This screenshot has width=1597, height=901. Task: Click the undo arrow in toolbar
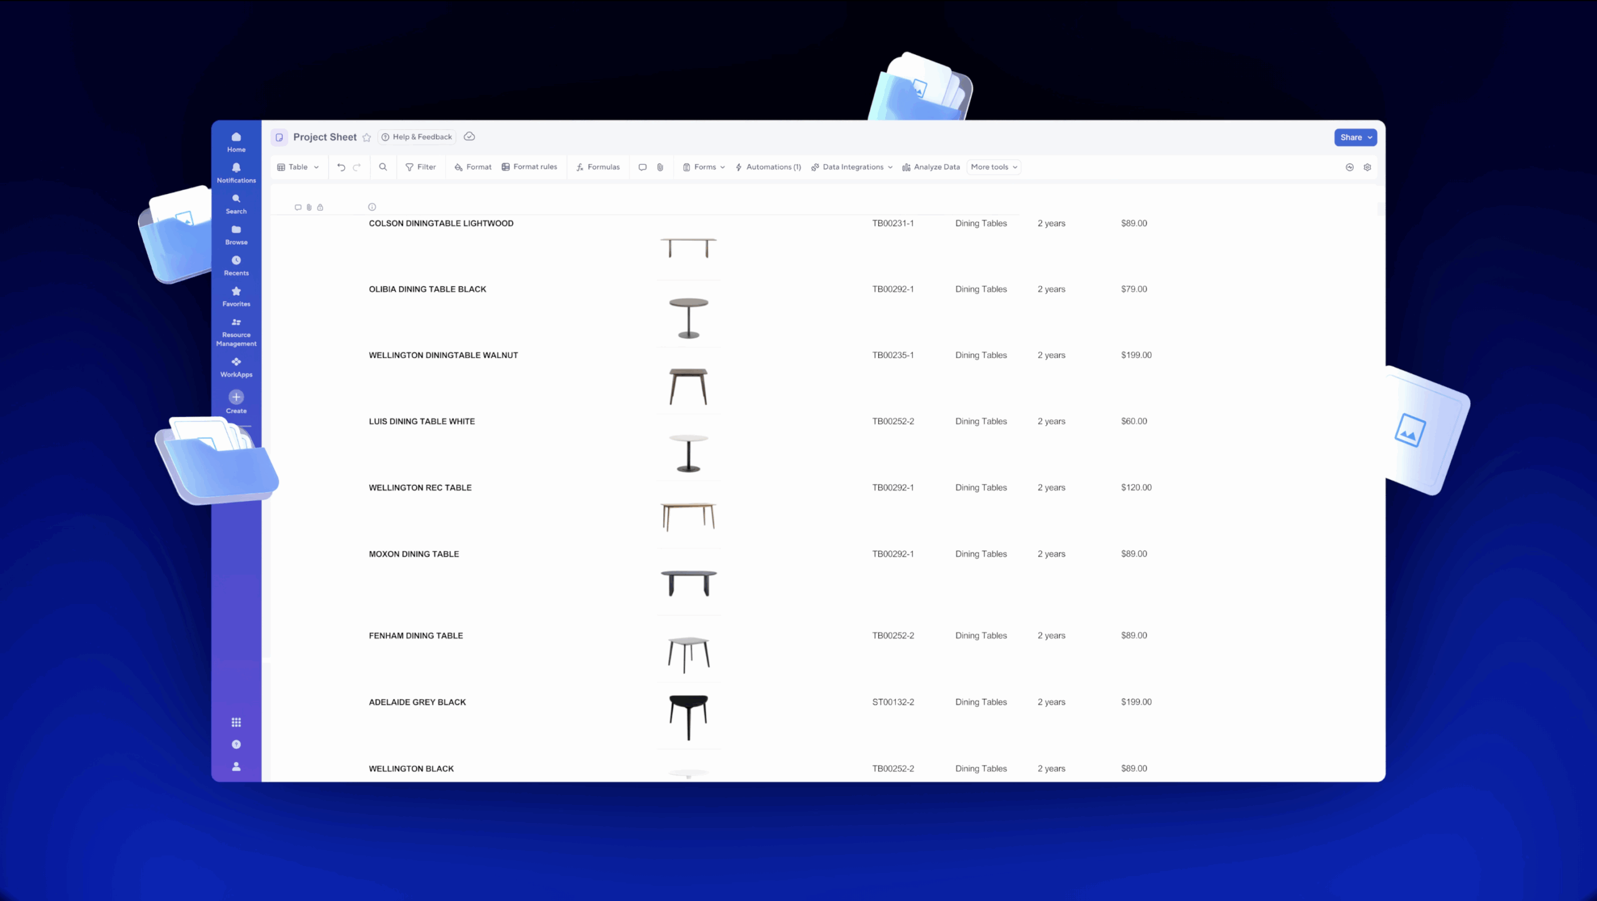[341, 167]
